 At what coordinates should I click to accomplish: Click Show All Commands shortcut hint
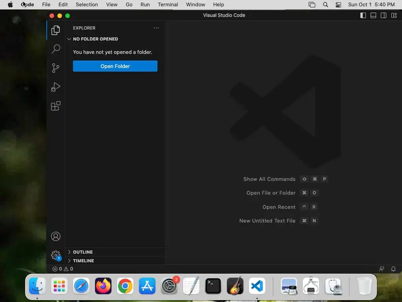click(x=285, y=179)
